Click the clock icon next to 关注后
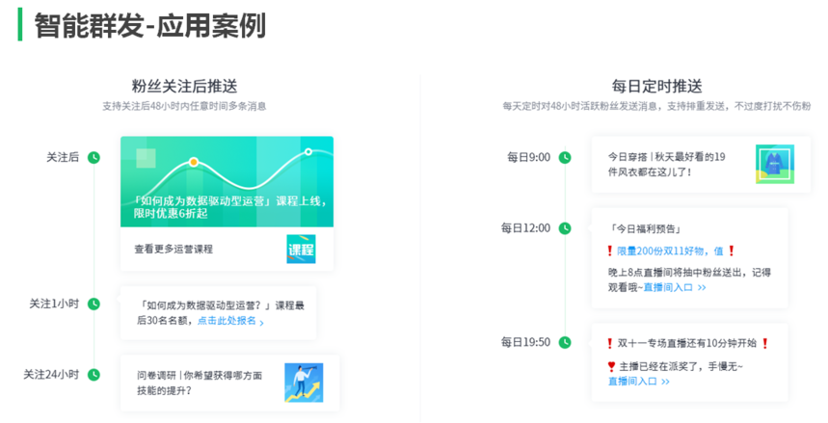 [93, 157]
